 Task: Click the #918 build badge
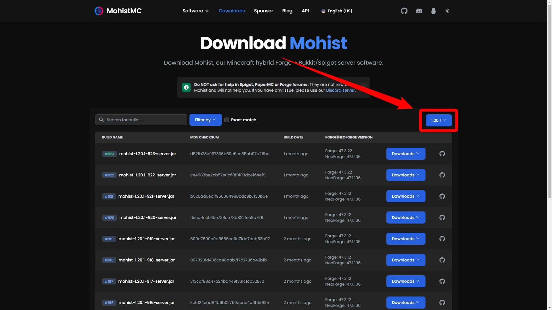109,260
